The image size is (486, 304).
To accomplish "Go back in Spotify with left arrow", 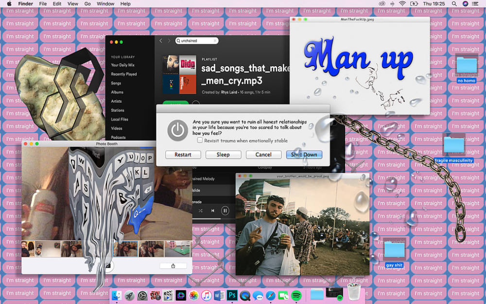I will coord(161,41).
